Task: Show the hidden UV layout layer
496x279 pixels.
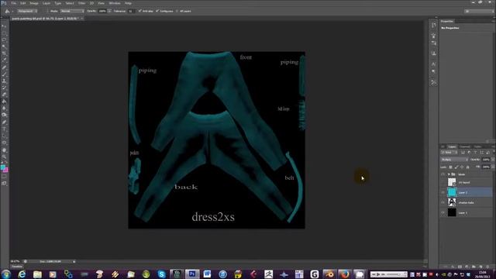Action: point(443,182)
